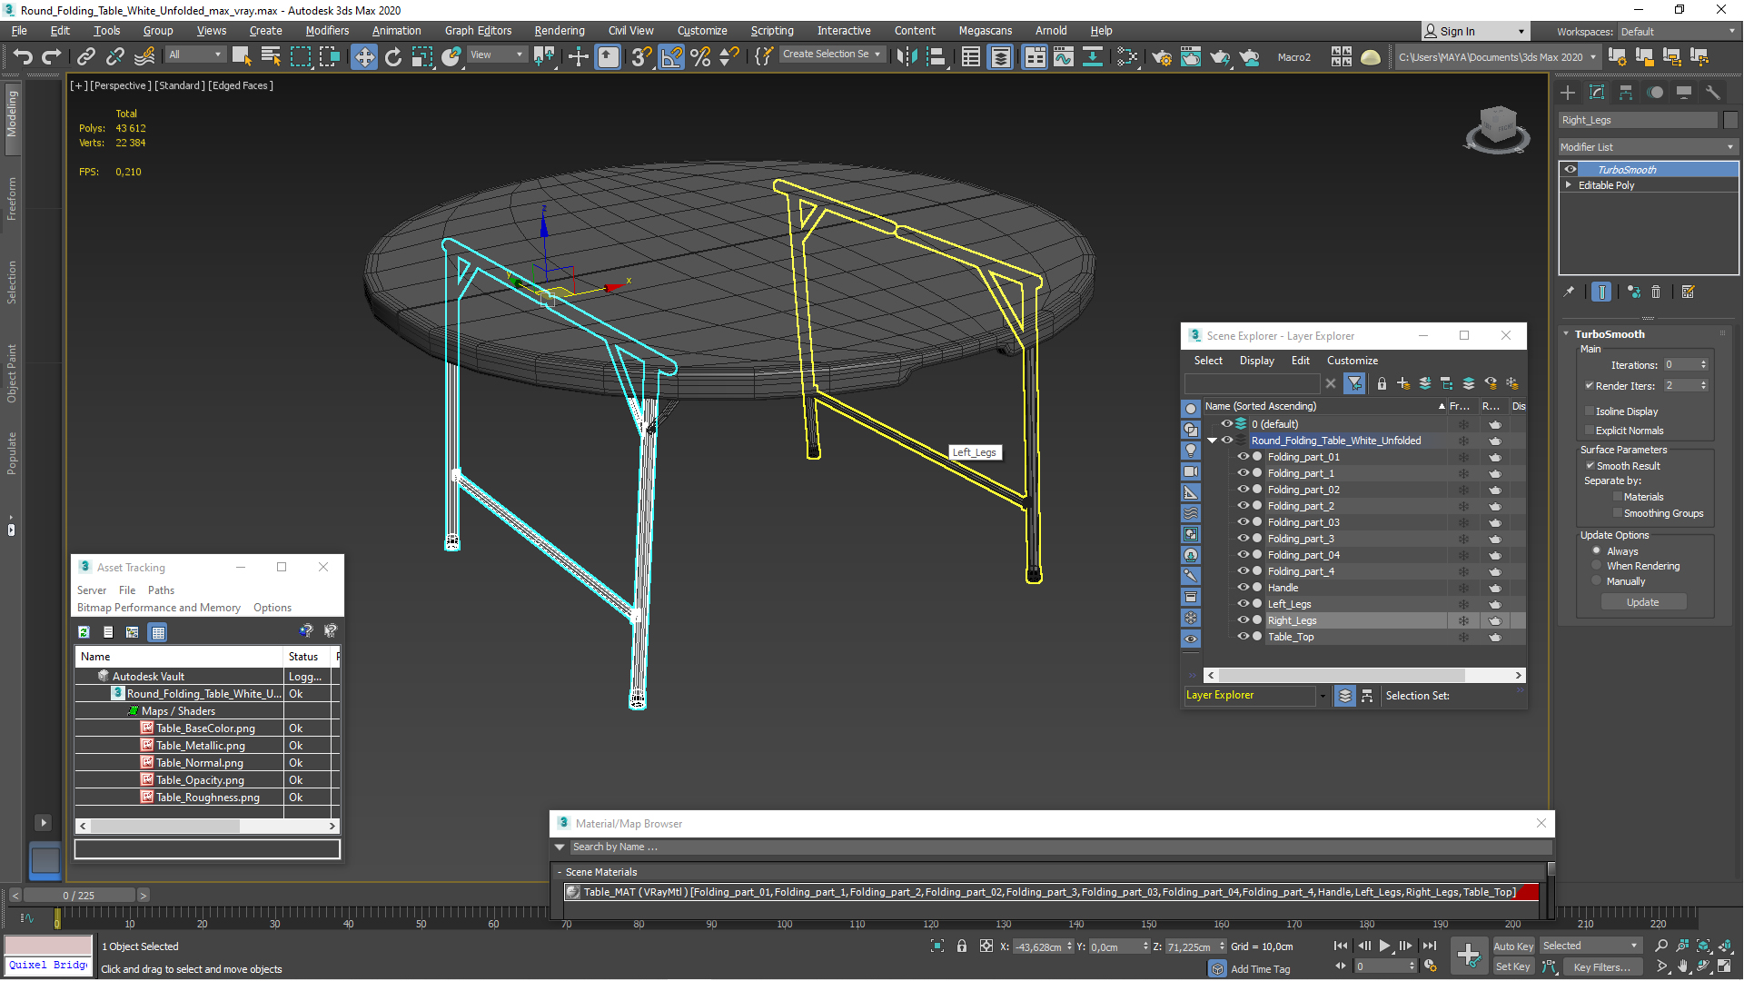
Task: Click the Table_MAT red color swatch
Action: [x=1529, y=892]
